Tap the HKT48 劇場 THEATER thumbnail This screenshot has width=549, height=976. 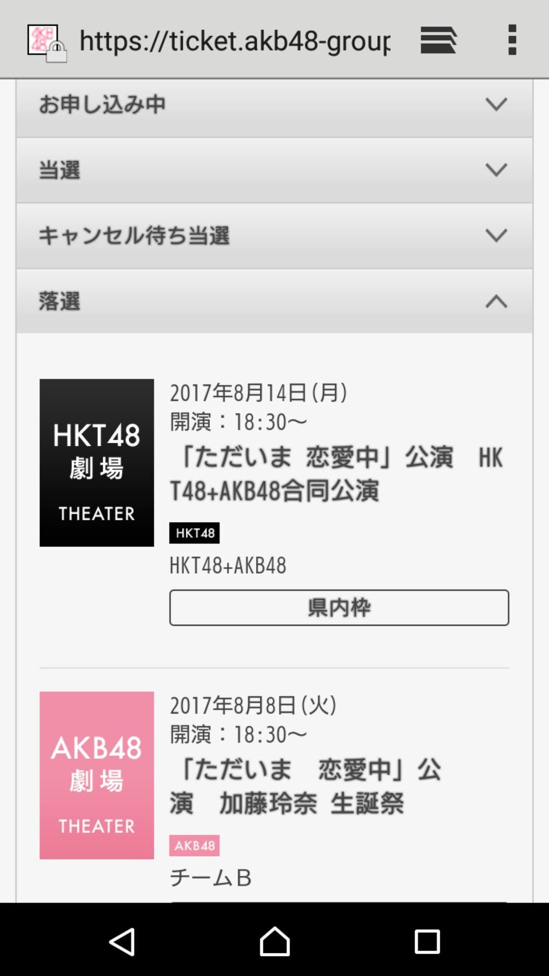tap(97, 463)
